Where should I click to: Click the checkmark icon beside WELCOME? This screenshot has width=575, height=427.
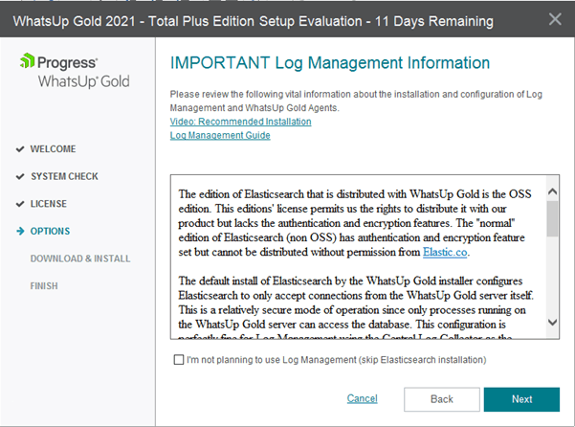click(20, 149)
